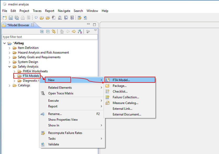Expand the FMEA Worksheets node
This screenshot has width=219, height=154.
pos(15,71)
